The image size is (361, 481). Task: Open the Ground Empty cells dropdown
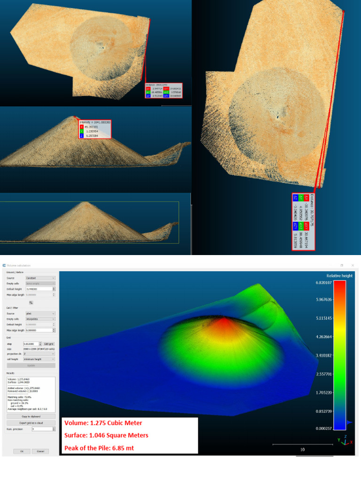[40, 283]
